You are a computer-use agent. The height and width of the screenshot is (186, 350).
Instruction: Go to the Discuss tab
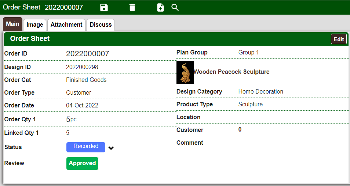click(x=101, y=25)
